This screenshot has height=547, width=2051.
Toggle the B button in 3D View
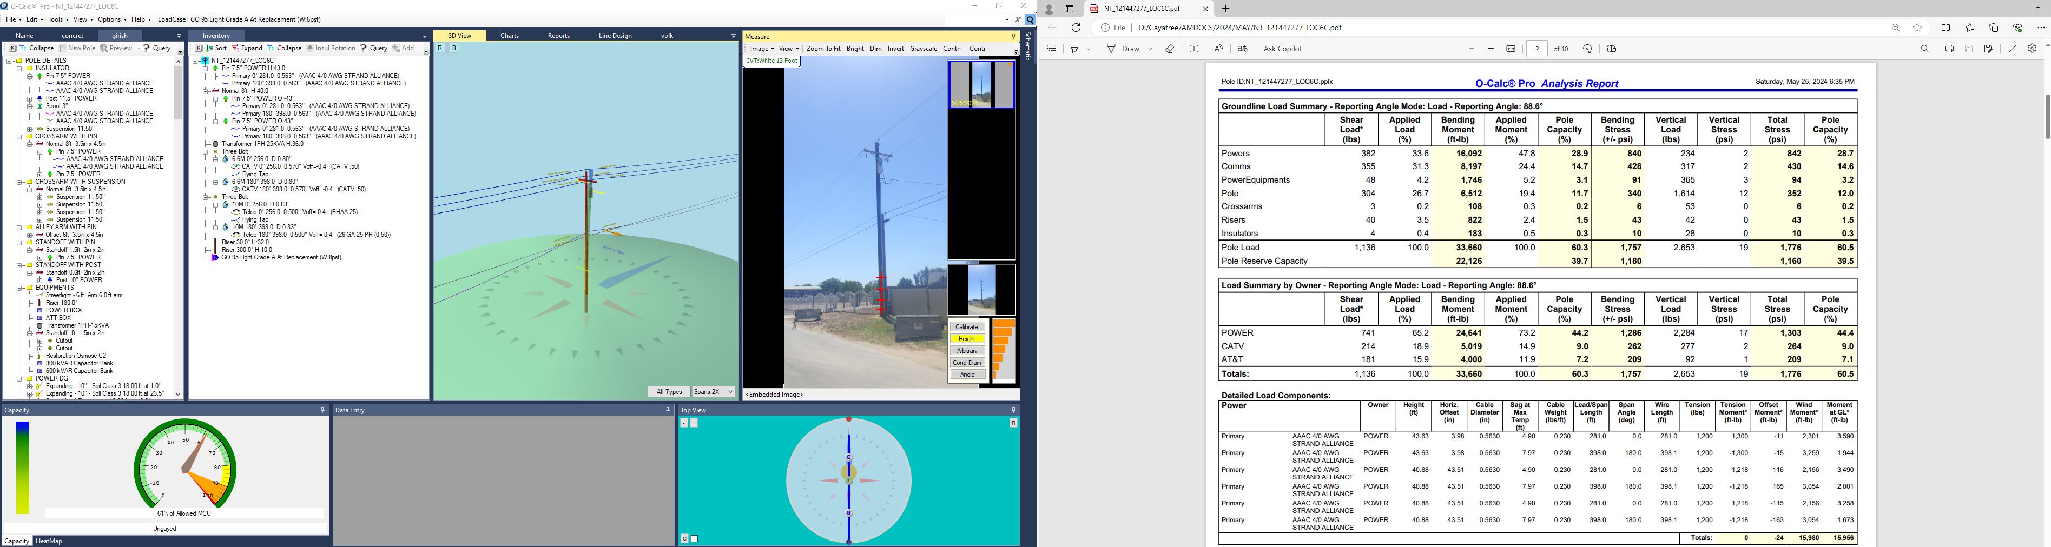pyautogui.click(x=454, y=49)
